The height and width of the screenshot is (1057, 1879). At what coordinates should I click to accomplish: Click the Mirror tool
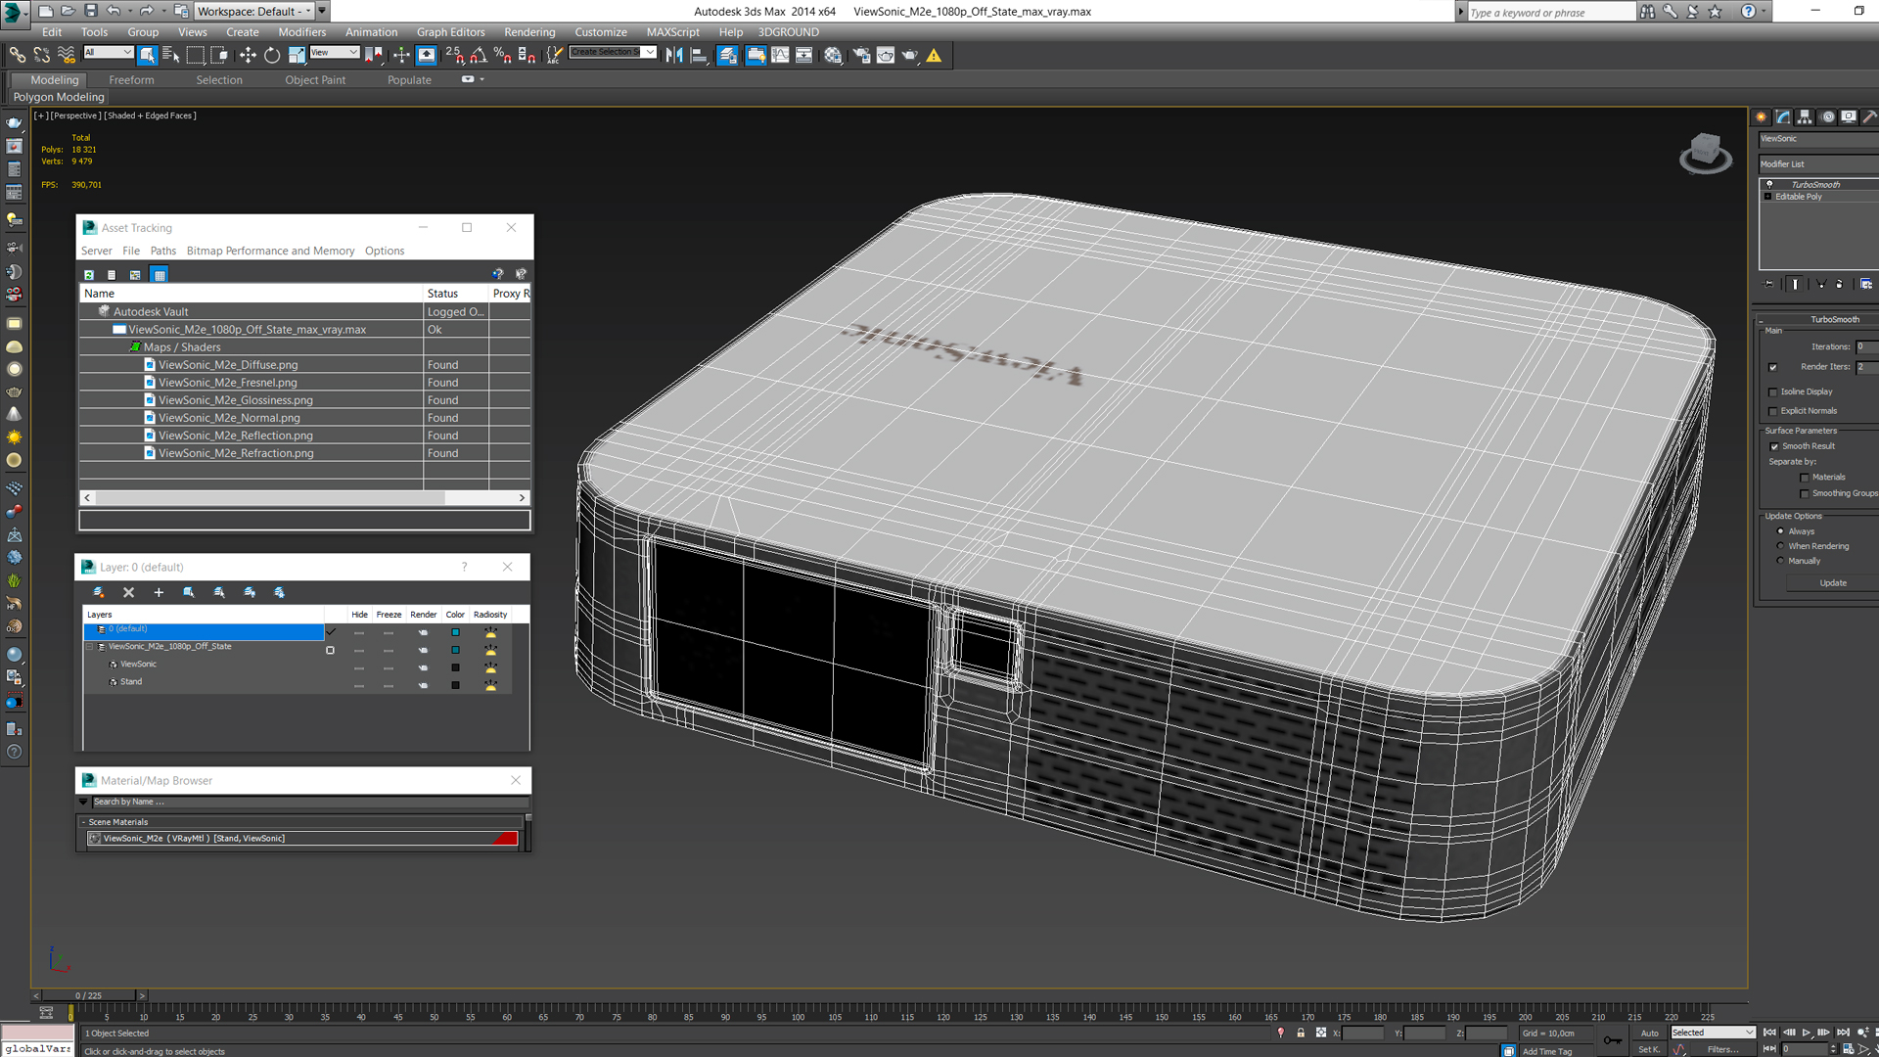pos(674,56)
